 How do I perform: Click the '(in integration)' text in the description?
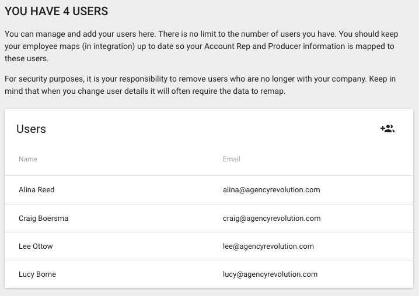pos(108,46)
